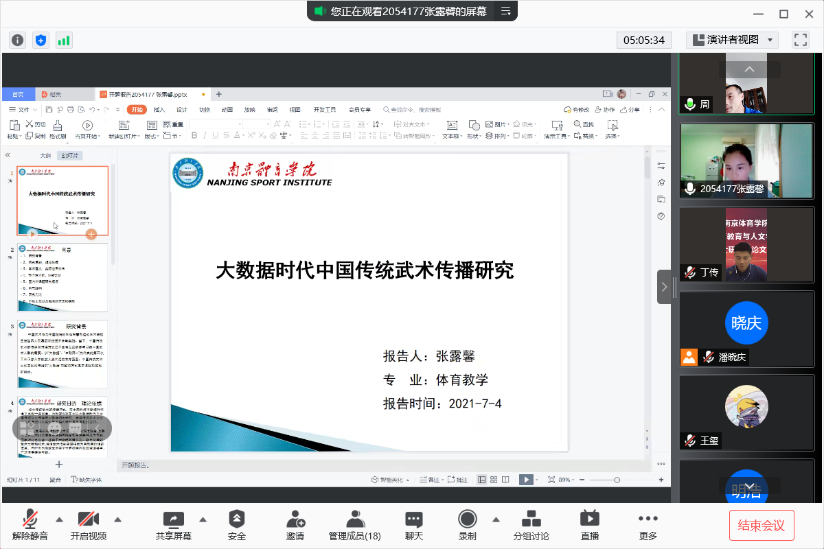
Task: Collapse the participant video panel
Action: tap(664, 287)
